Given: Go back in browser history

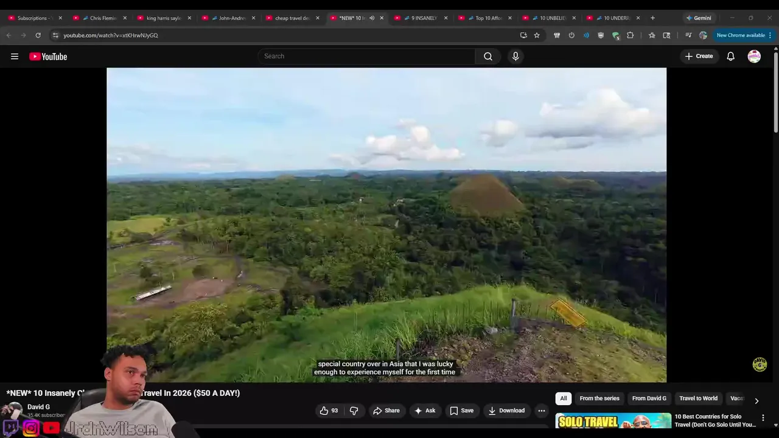Looking at the screenshot, I should [x=9, y=35].
